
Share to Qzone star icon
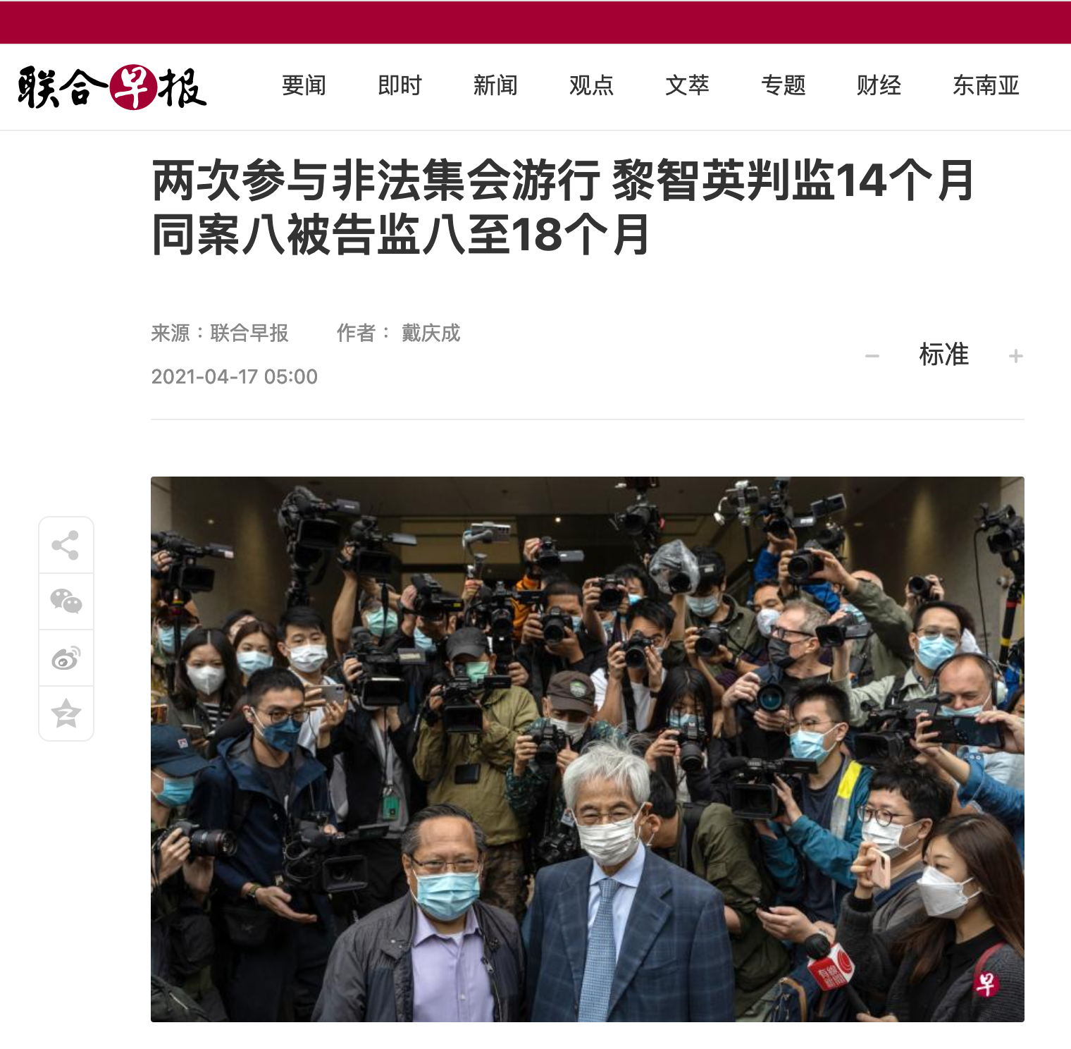pyautogui.click(x=66, y=713)
